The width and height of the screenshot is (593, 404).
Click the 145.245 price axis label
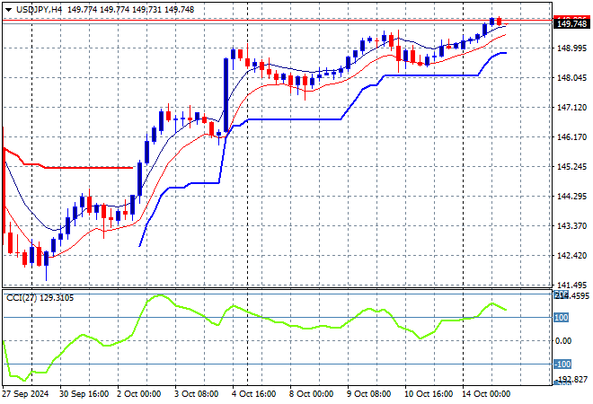pos(571,167)
